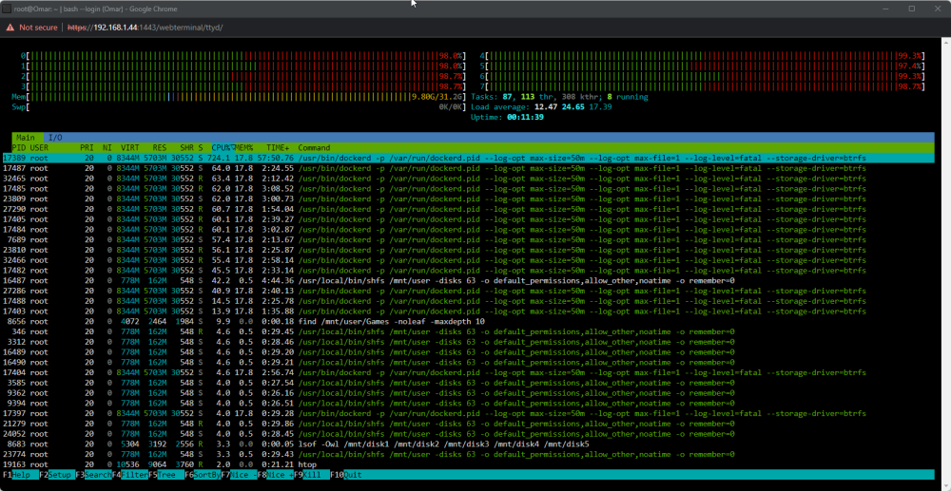Click the Nice + function key

276,475
